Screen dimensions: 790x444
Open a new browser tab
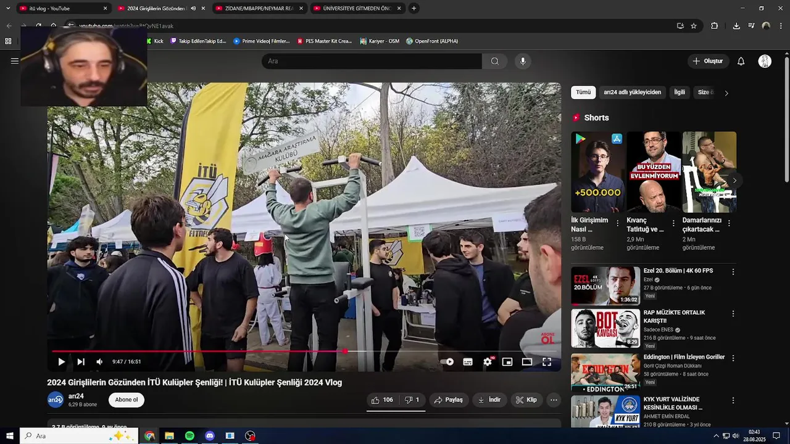(414, 8)
